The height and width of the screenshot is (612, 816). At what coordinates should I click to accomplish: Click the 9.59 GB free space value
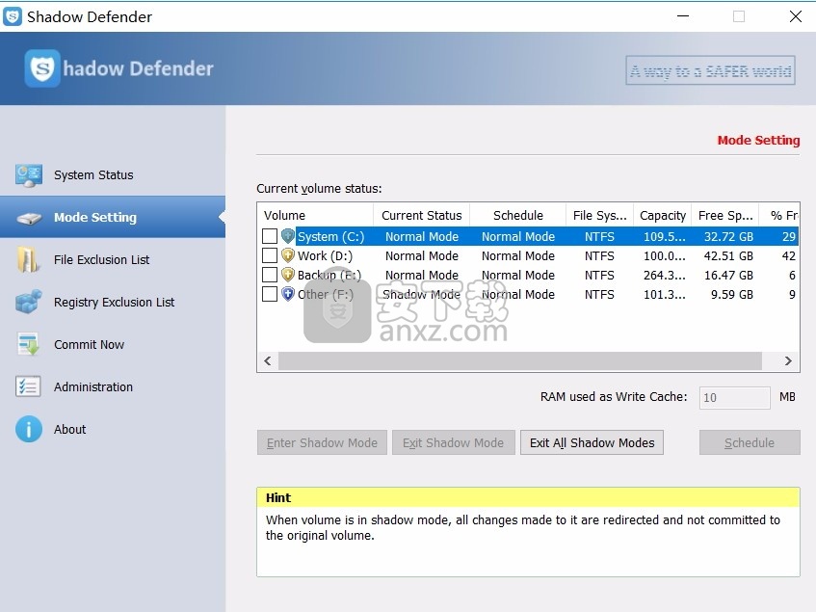(x=732, y=295)
